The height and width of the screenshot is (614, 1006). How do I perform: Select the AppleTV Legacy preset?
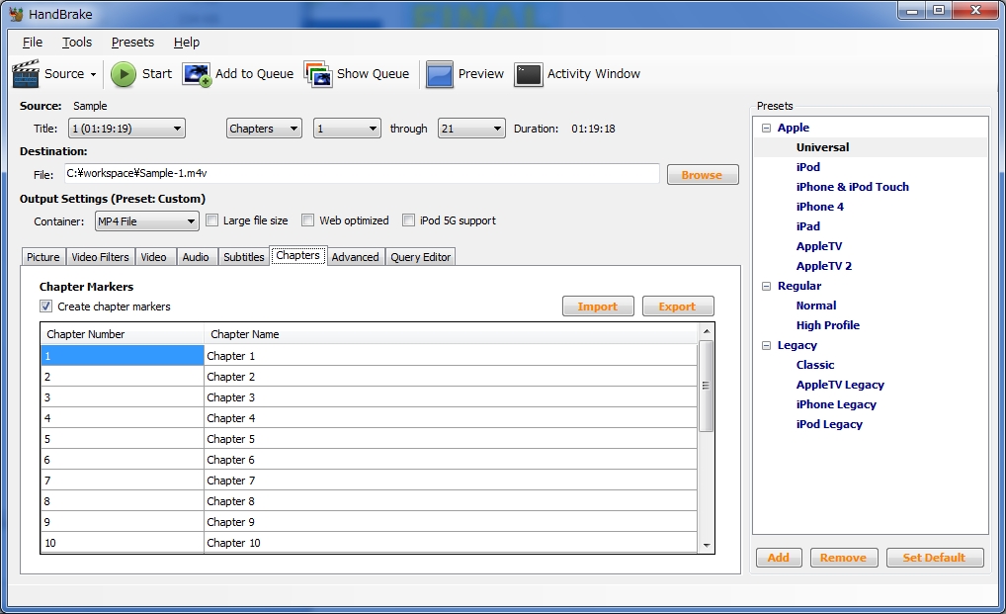click(840, 385)
